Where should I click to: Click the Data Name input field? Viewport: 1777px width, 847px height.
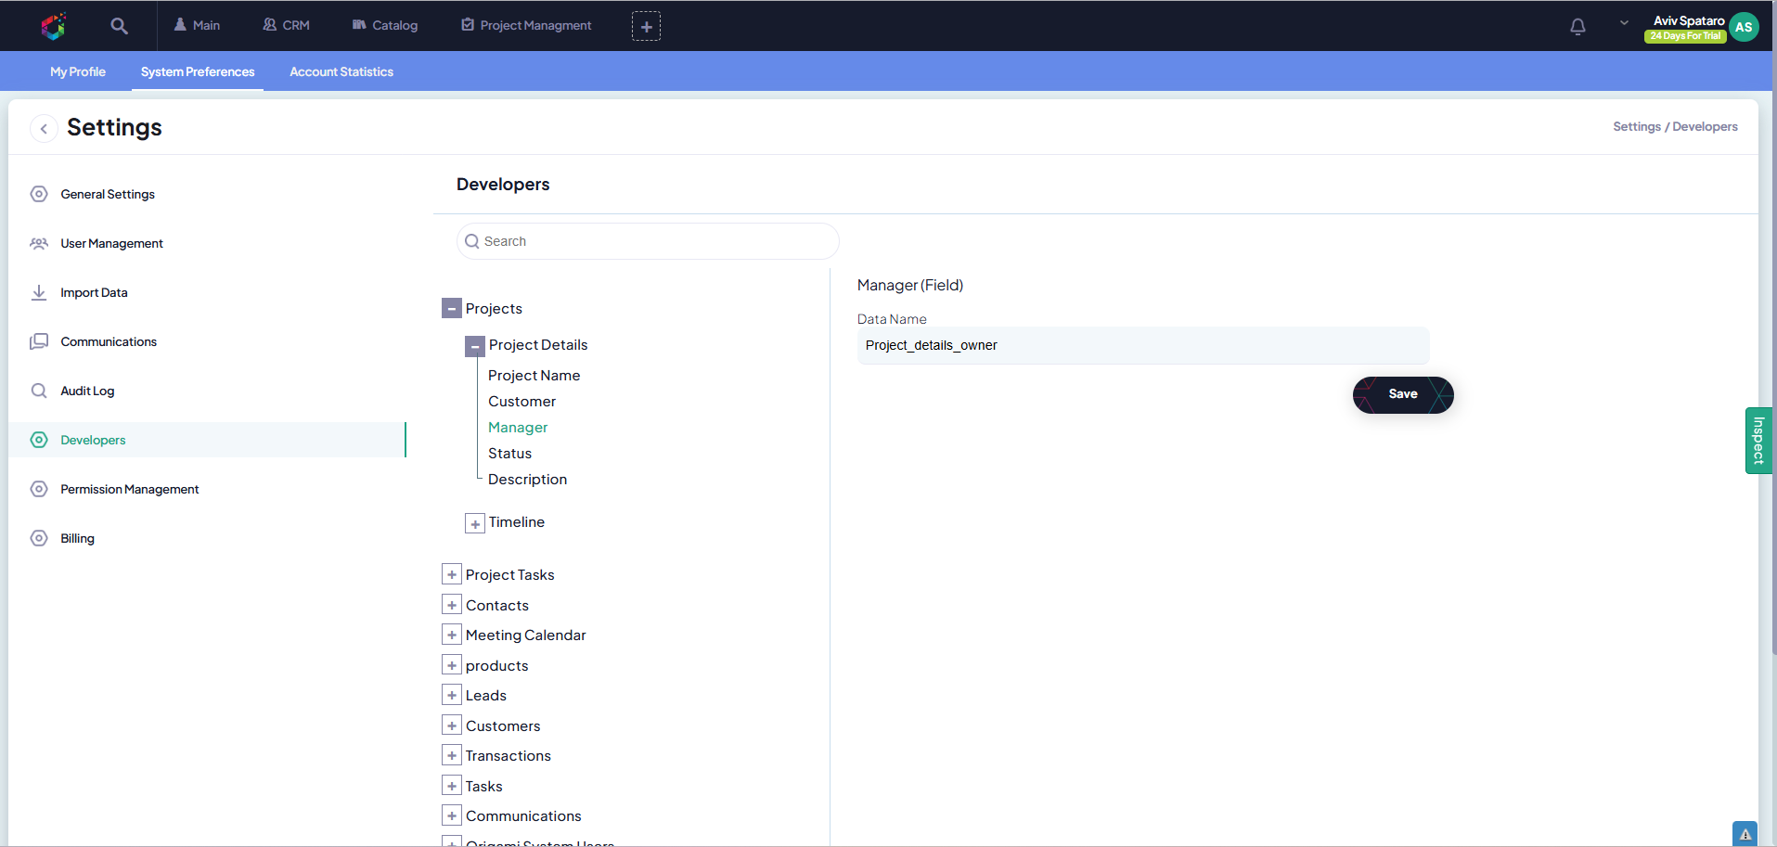[1143, 345]
